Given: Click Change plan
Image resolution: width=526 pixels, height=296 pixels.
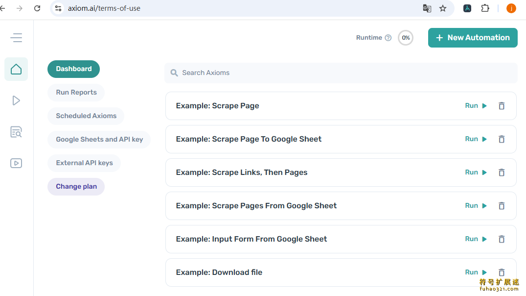Looking at the screenshot, I should 76,186.
